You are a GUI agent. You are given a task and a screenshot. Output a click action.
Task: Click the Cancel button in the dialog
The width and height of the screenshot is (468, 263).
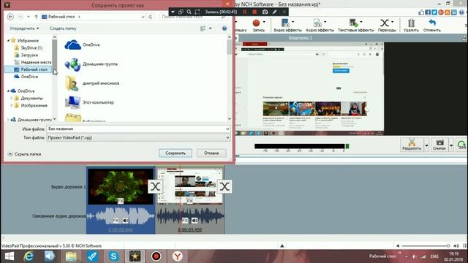[x=211, y=153]
